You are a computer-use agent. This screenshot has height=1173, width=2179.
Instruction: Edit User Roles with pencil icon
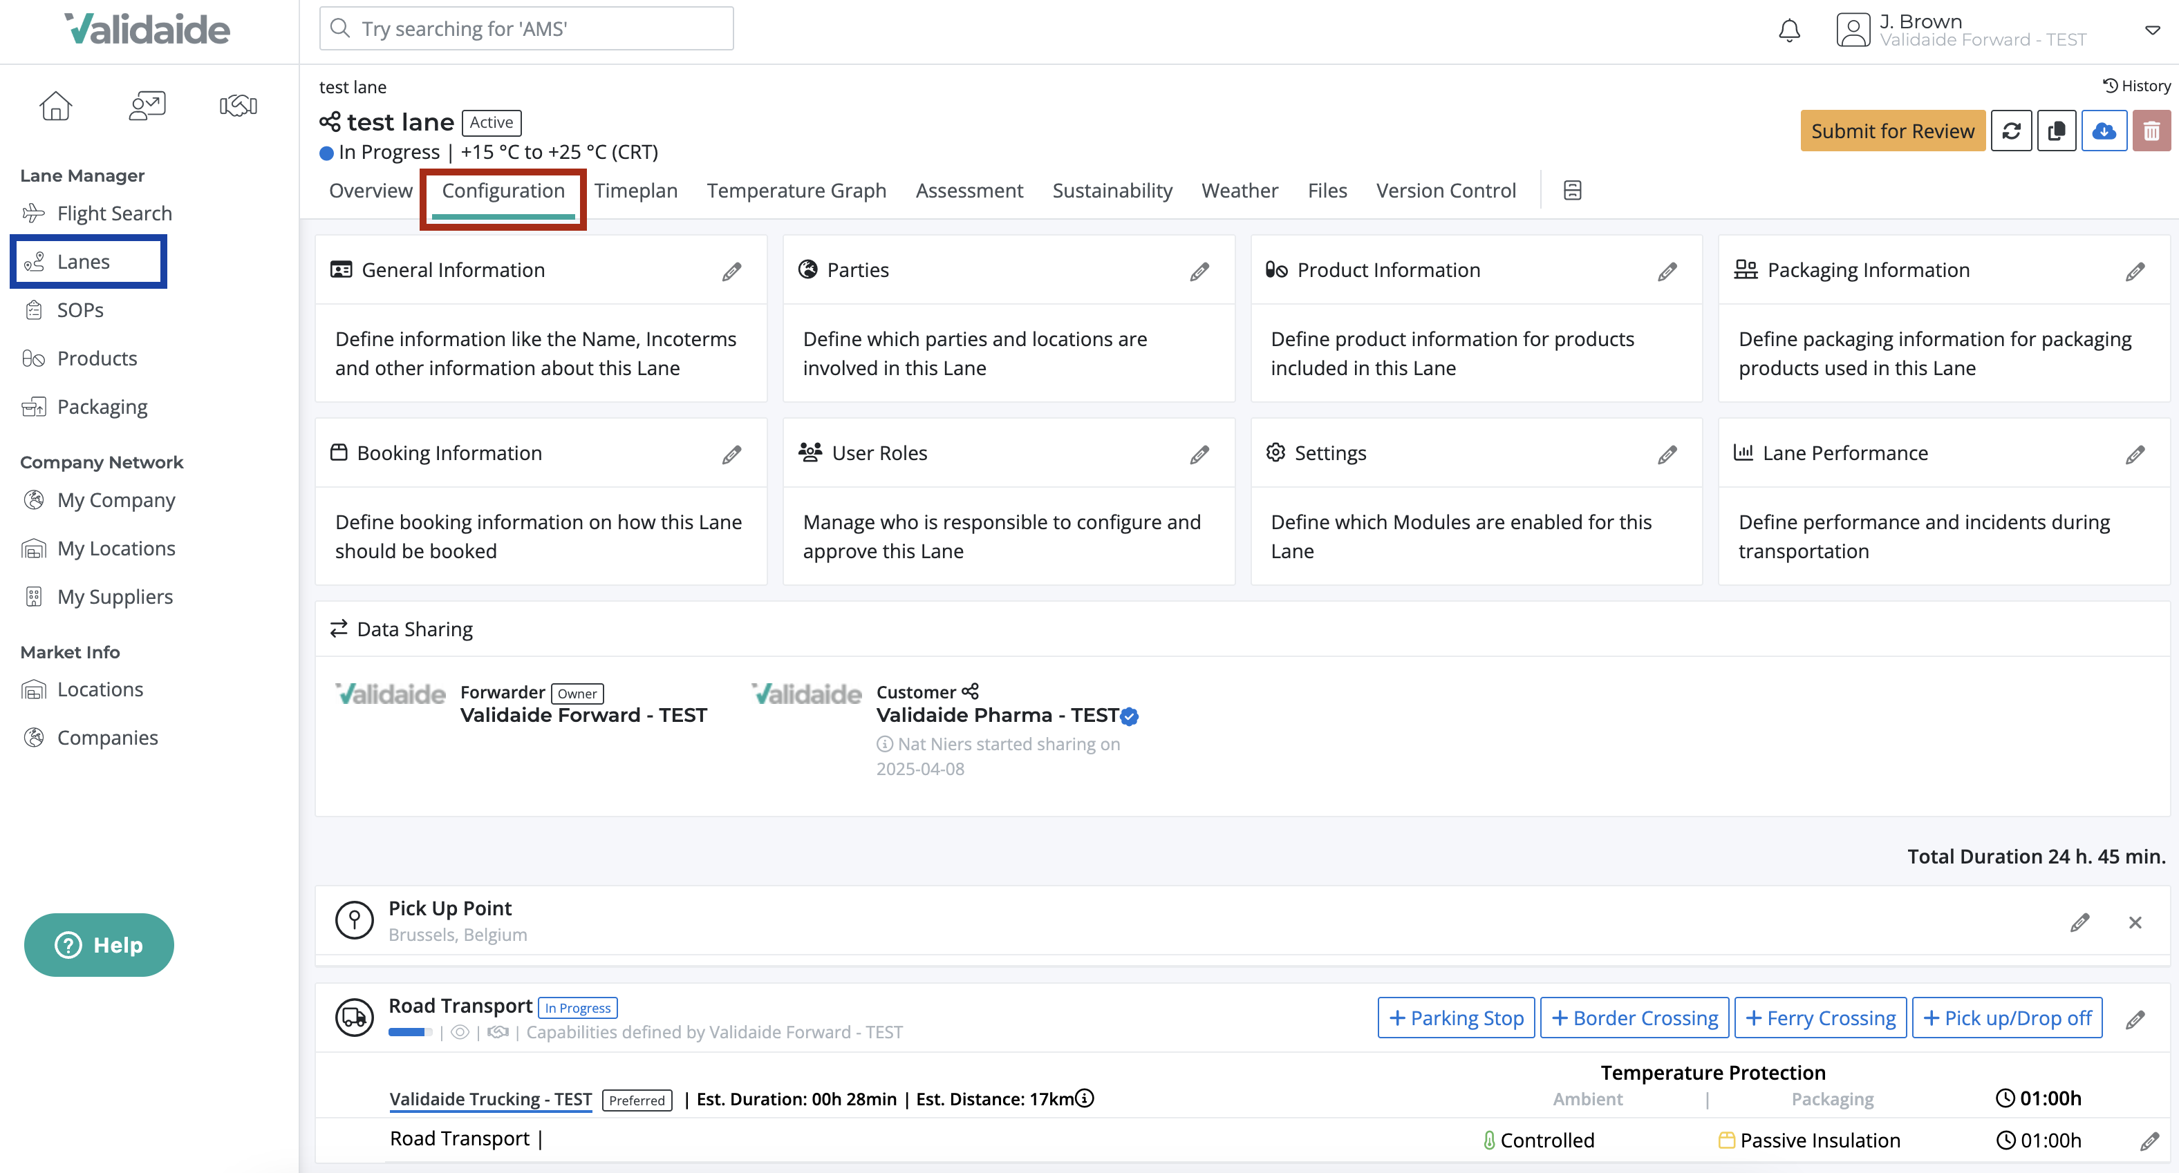click(x=1199, y=455)
